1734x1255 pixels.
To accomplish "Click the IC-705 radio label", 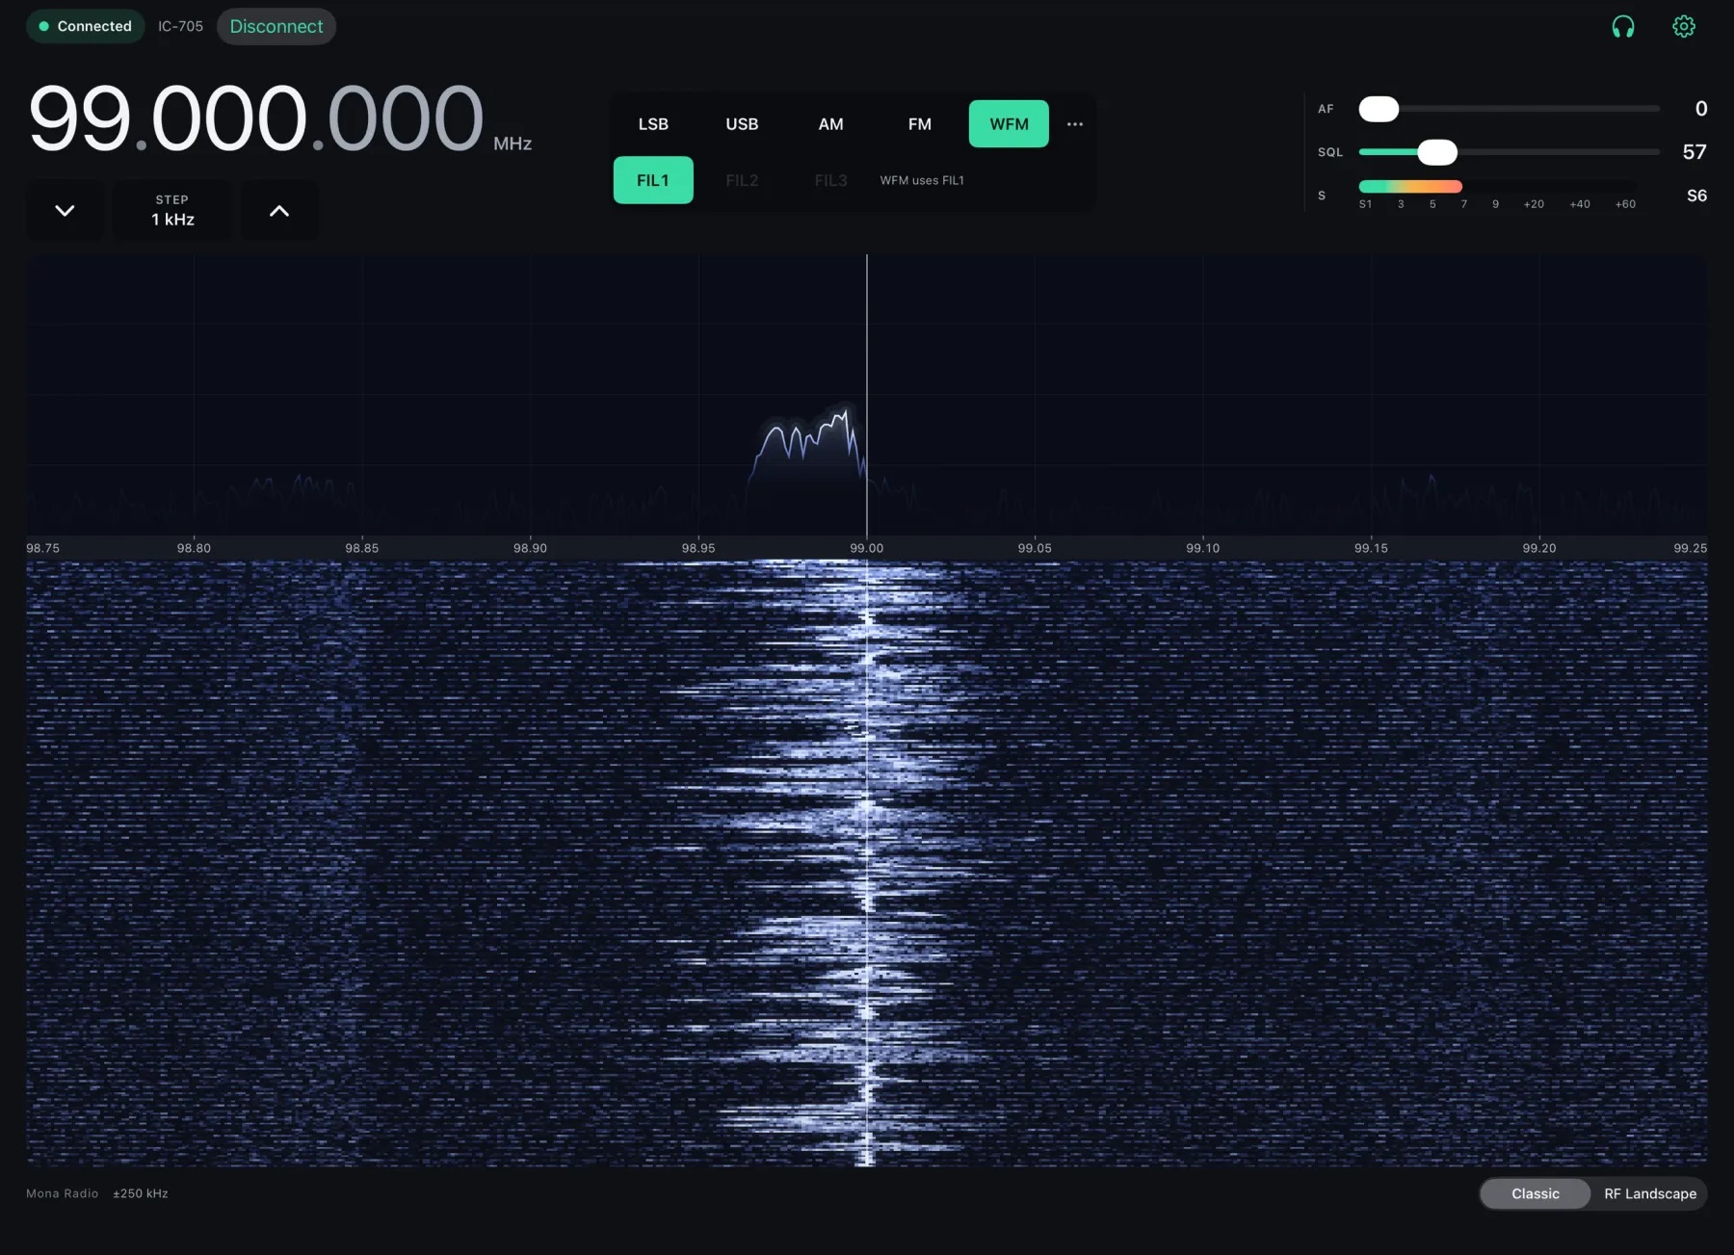I will [x=181, y=26].
